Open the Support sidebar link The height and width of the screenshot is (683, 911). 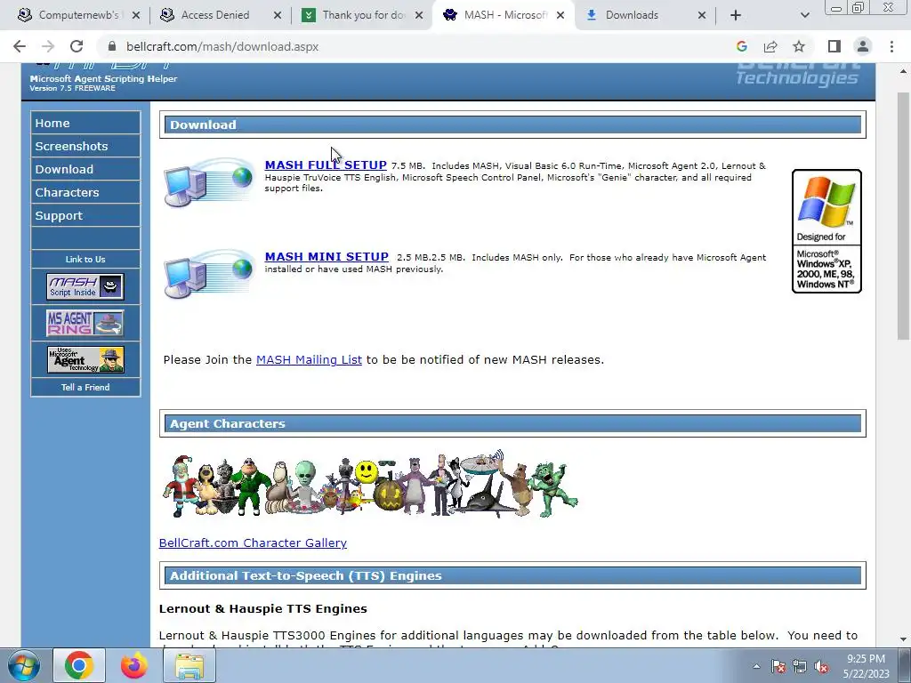(x=85, y=215)
